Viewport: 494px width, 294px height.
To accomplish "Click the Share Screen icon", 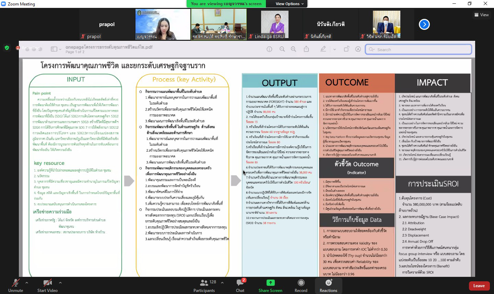I will point(270,283).
